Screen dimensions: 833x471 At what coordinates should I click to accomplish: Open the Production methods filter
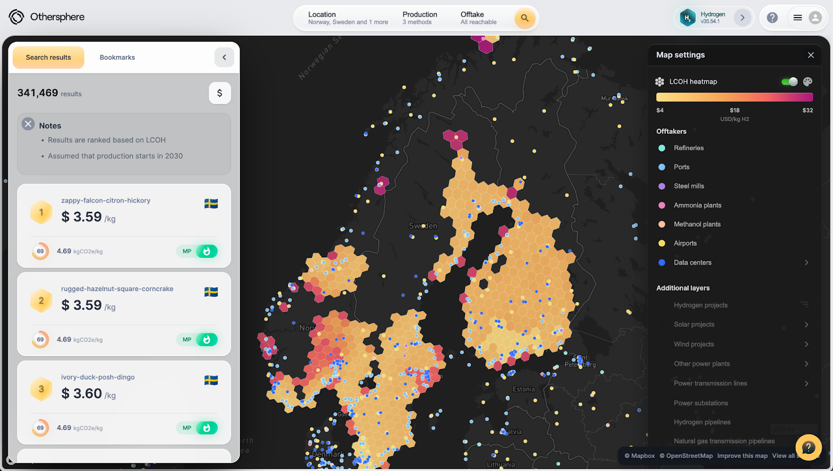click(x=420, y=18)
